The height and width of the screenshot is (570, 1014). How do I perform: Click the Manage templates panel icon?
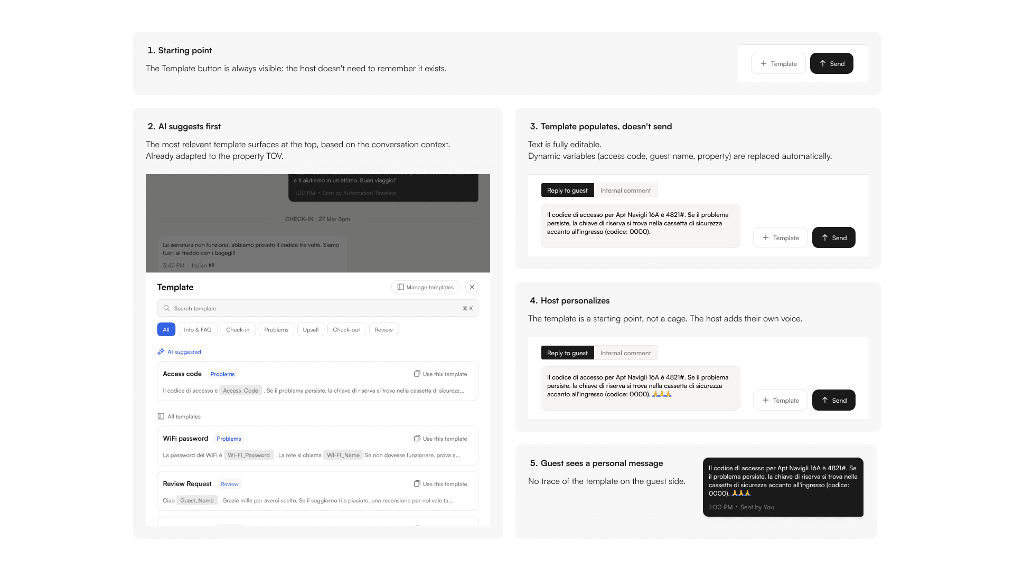click(401, 287)
